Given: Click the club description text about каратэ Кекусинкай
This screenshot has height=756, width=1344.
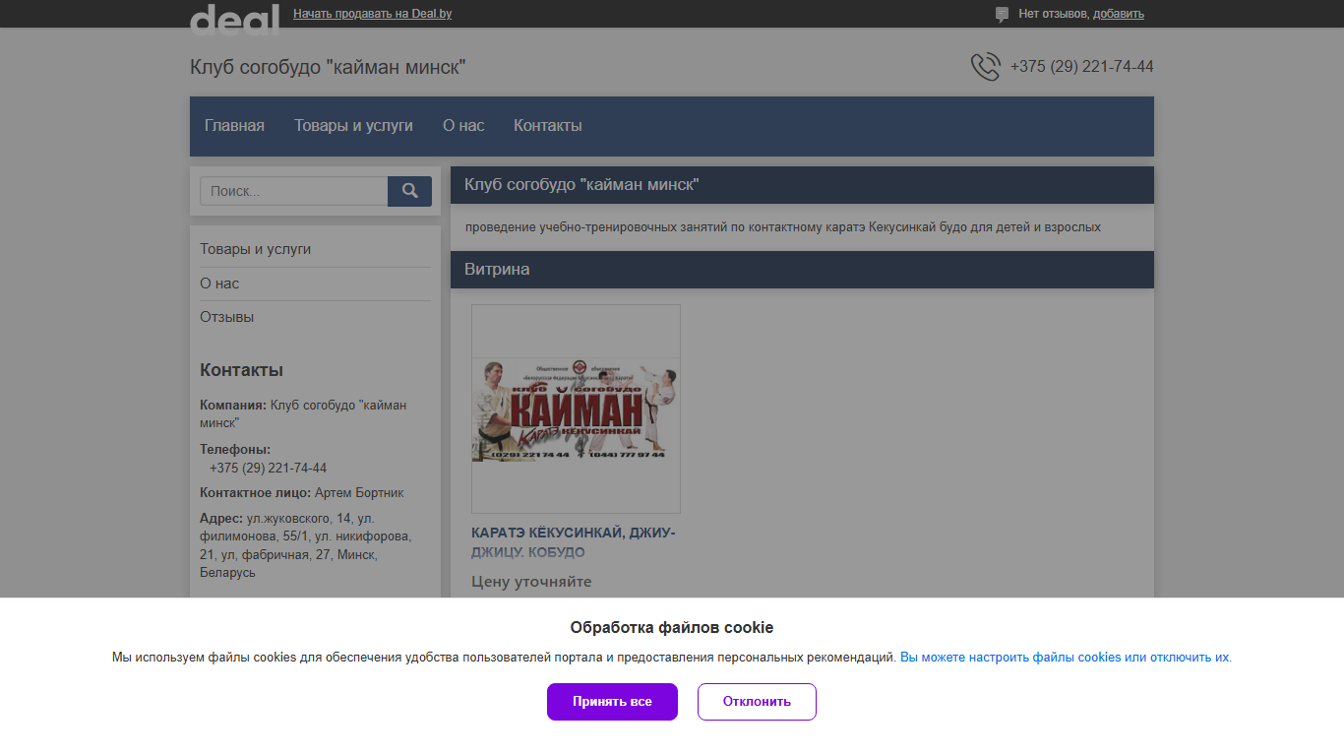Looking at the screenshot, I should pos(783,227).
